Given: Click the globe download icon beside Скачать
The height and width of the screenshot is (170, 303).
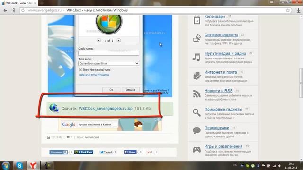Looking at the screenshot, I should click(54, 108).
